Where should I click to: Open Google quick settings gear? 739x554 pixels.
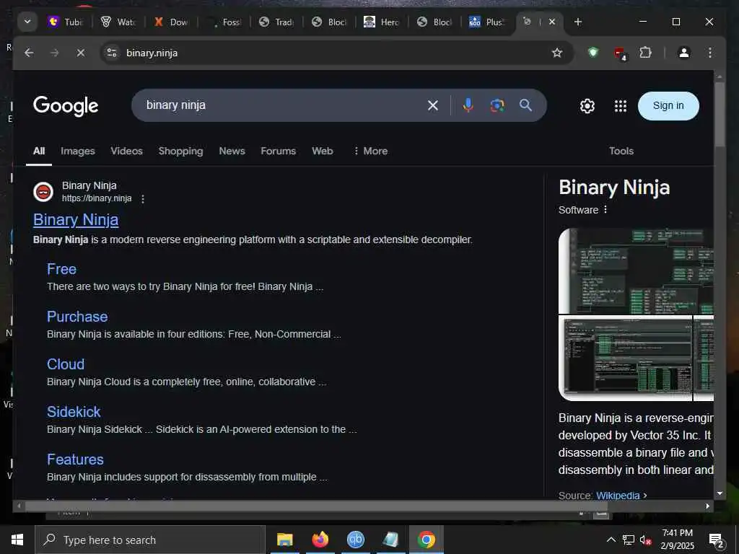coord(587,106)
